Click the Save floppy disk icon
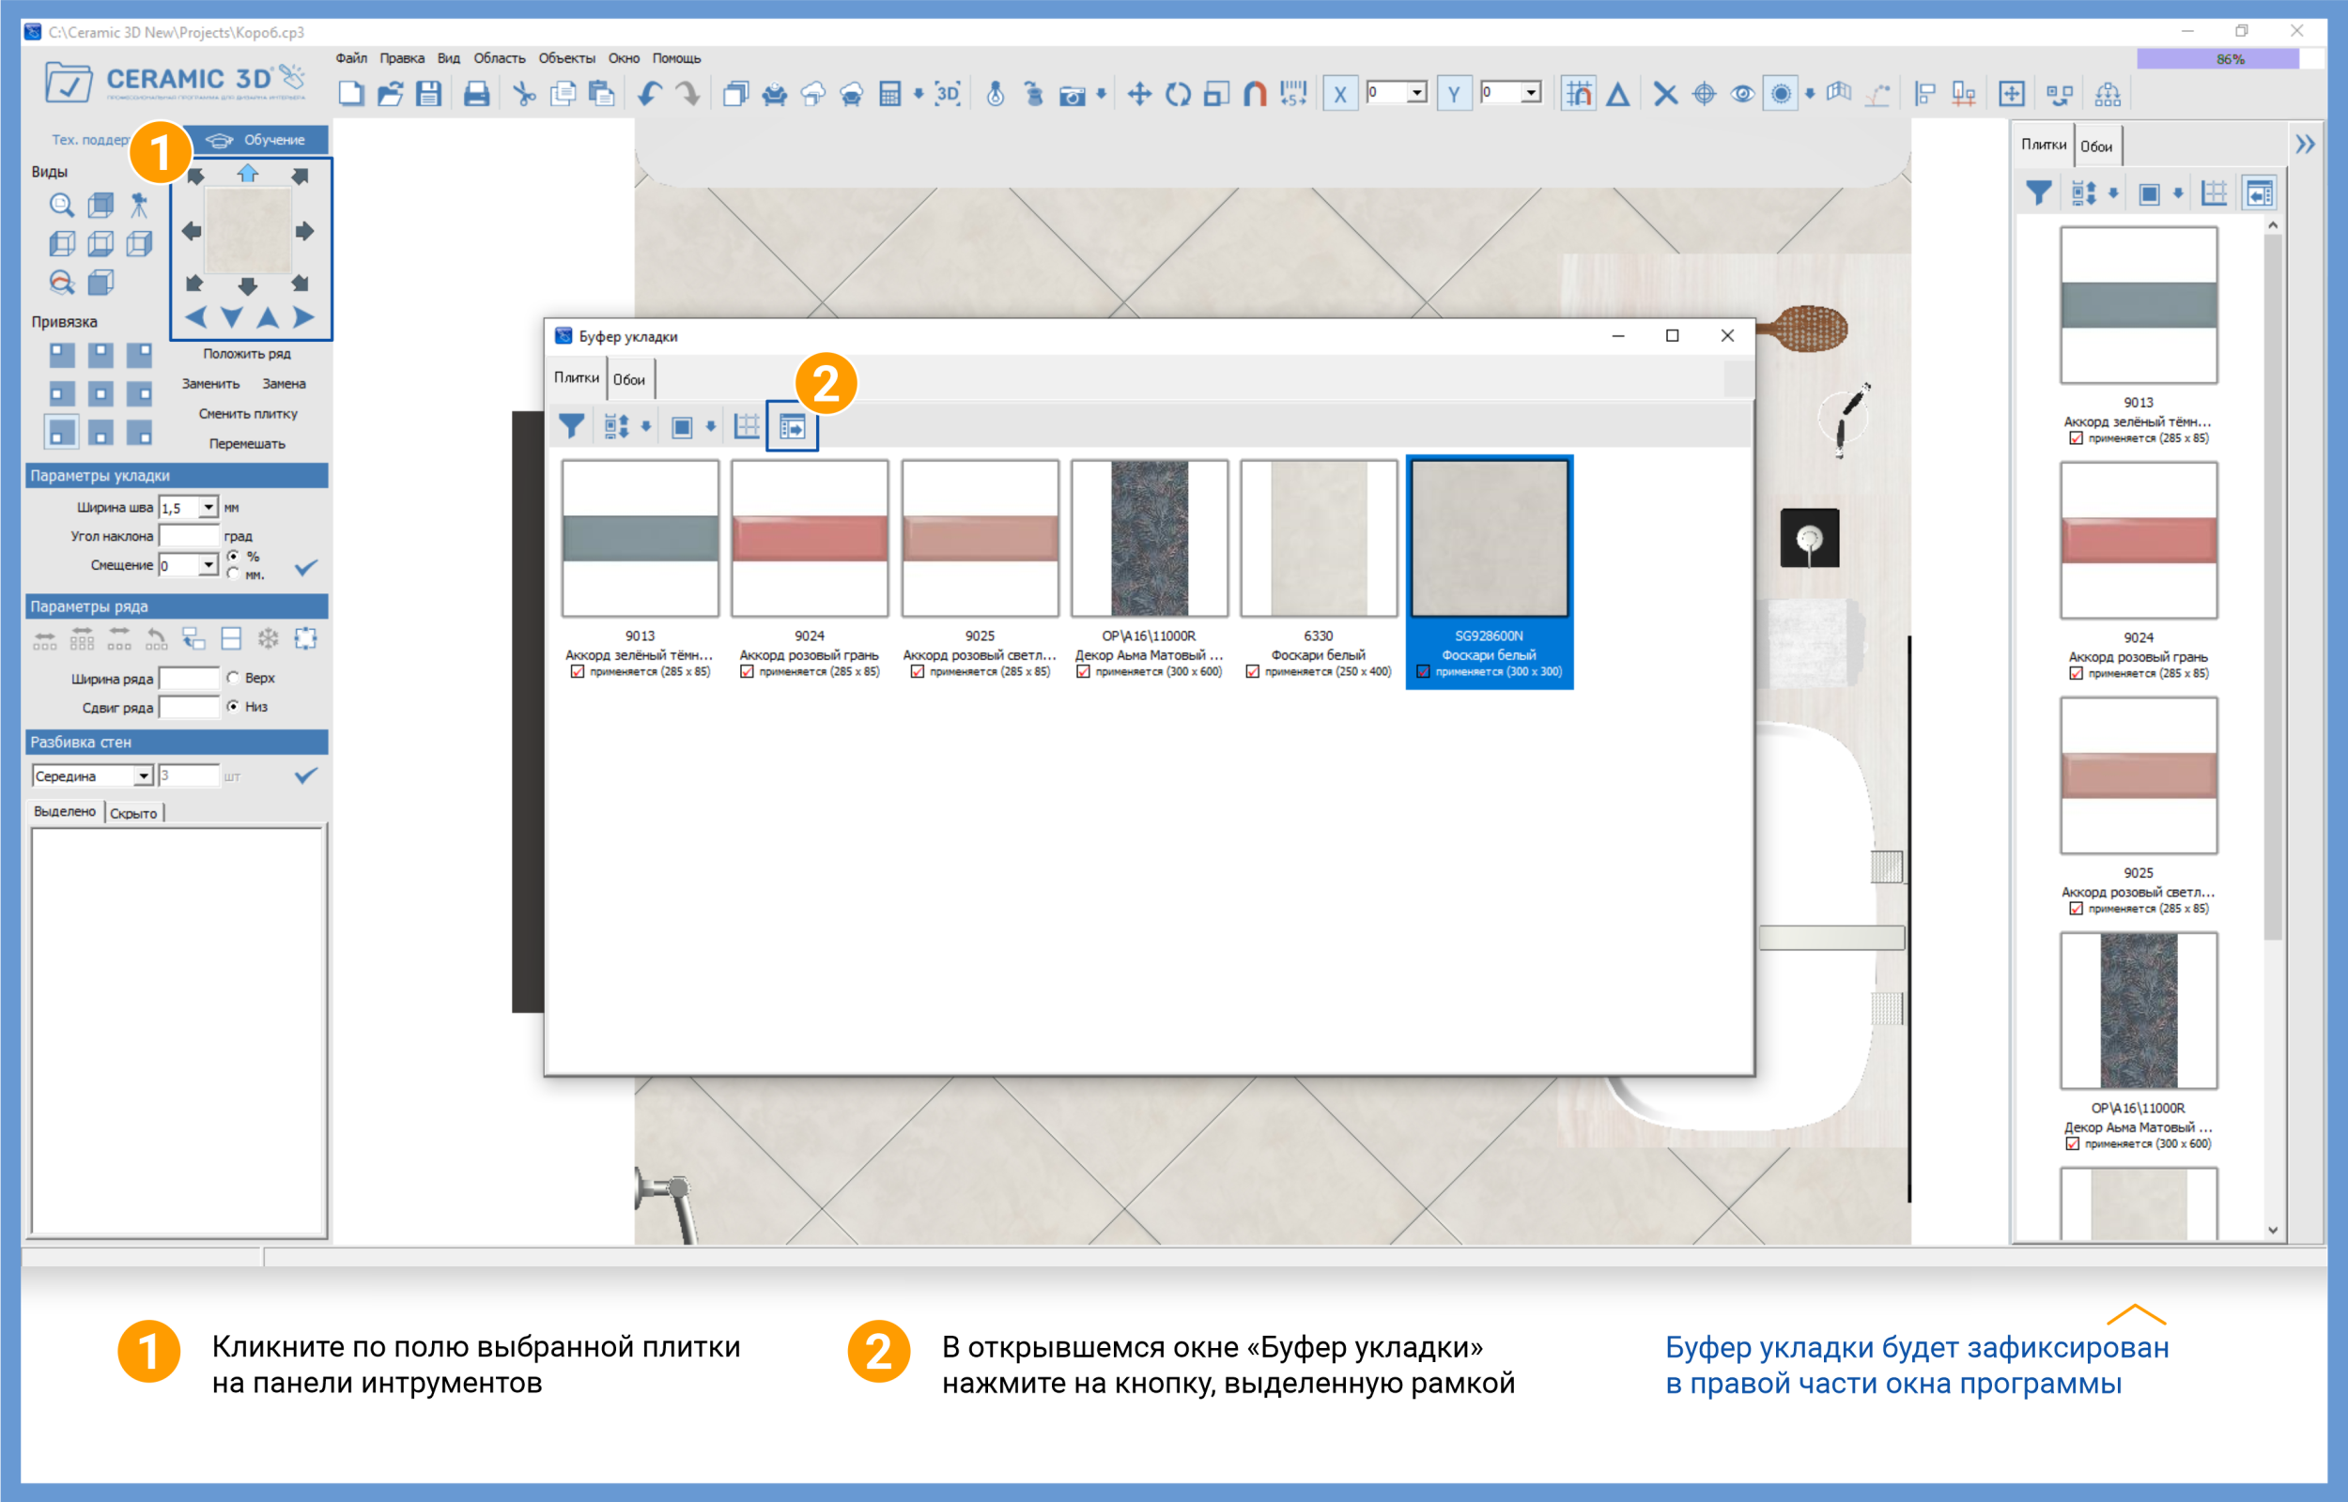Image resolution: width=2348 pixels, height=1502 pixels. (428, 95)
